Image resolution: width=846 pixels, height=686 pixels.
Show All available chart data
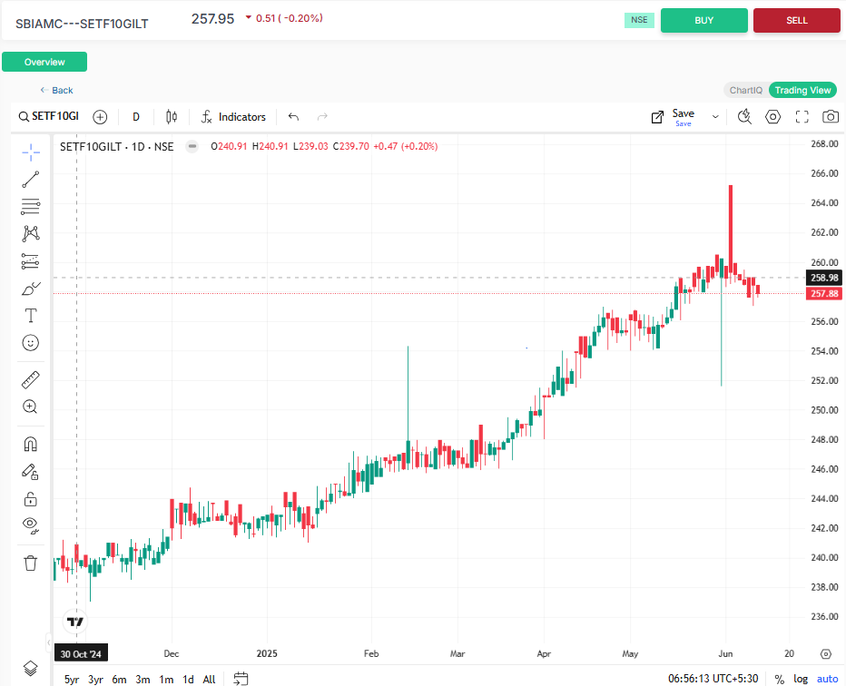coord(210,679)
